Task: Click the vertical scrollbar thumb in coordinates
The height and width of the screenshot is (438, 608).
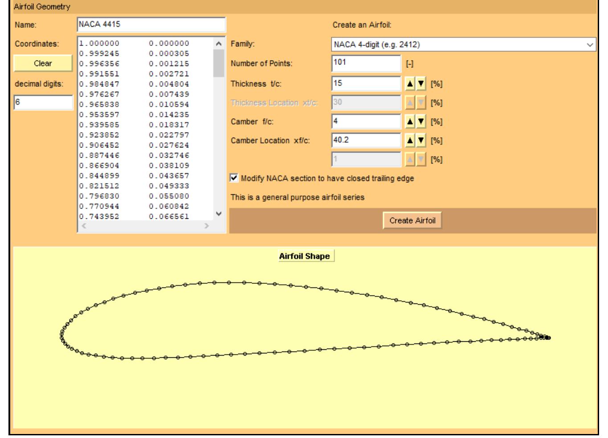Action: pyautogui.click(x=218, y=63)
